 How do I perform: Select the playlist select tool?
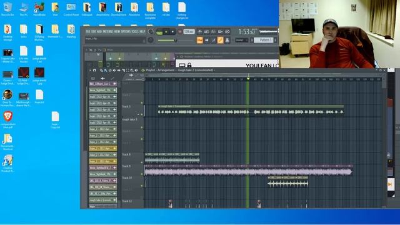[x=127, y=70]
